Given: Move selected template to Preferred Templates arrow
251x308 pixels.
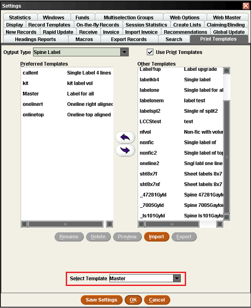Looking at the screenshot, I should [125, 137].
